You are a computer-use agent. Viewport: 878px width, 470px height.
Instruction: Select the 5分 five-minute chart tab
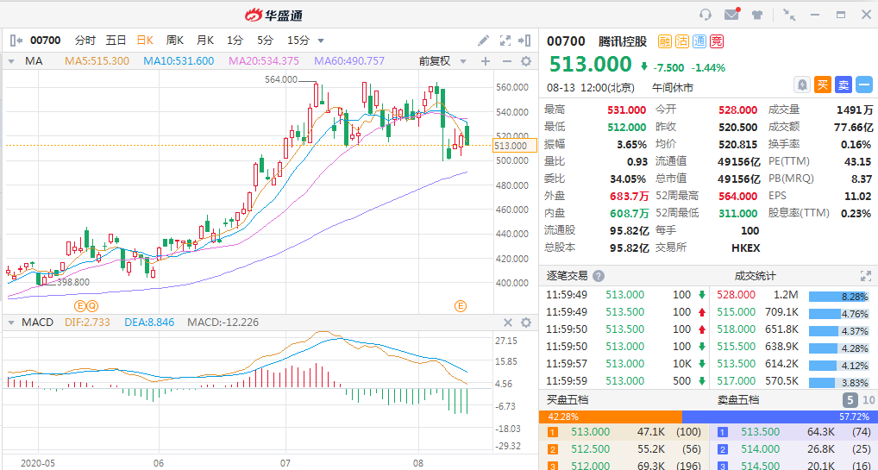coord(266,41)
